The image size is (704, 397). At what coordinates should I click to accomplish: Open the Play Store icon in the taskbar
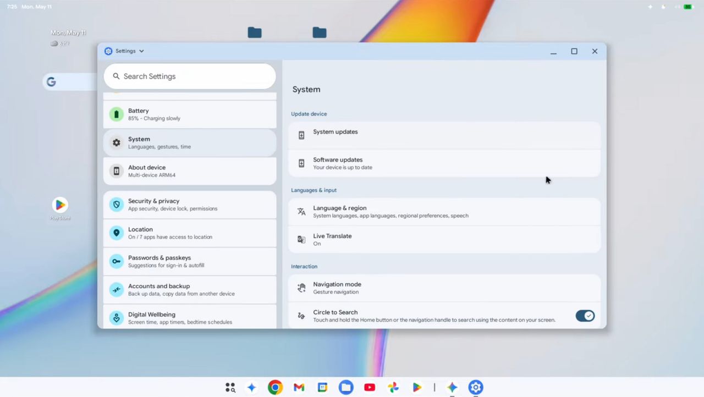click(x=417, y=388)
